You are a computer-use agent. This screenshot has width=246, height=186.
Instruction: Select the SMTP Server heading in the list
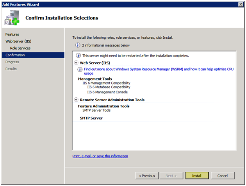pos(91,118)
